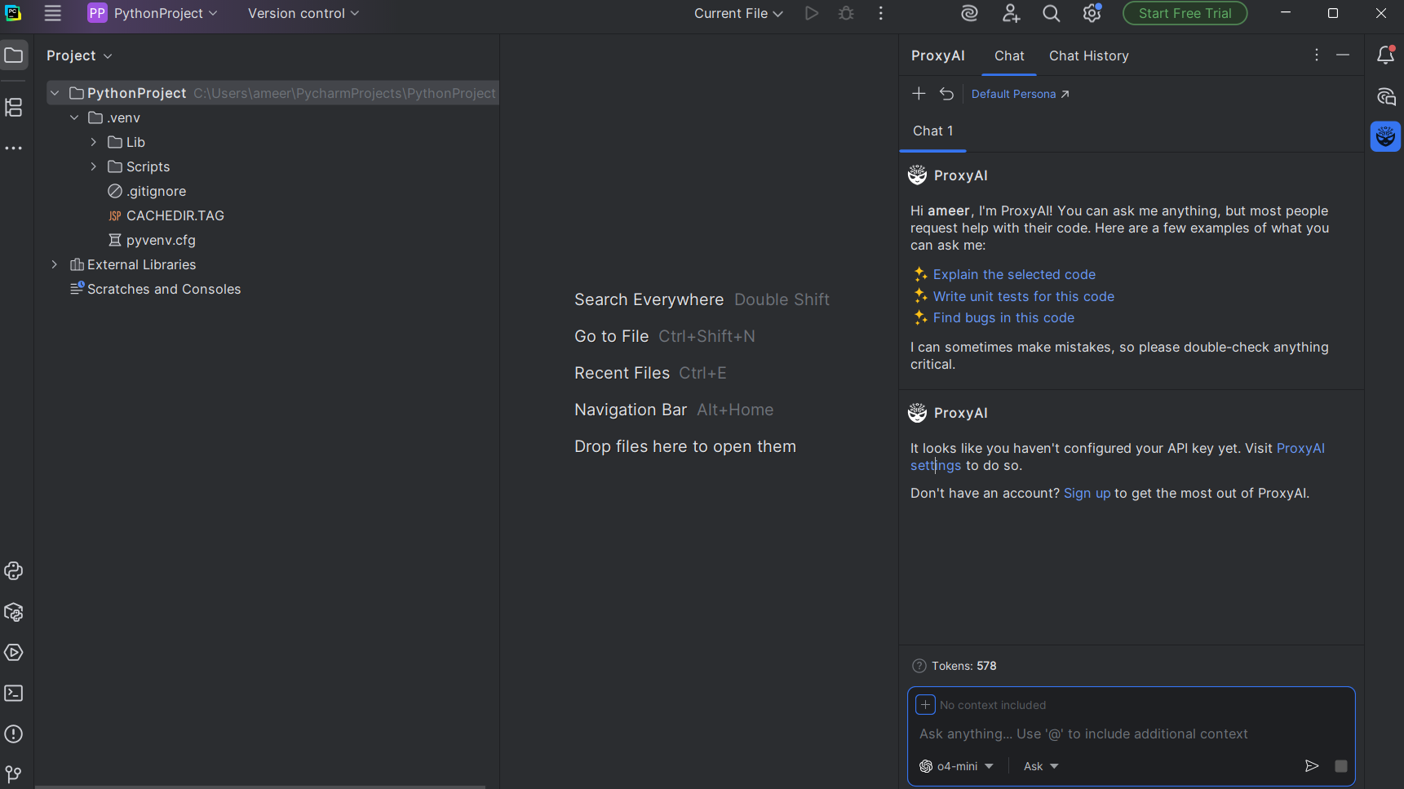This screenshot has width=1404, height=789.
Task: Open the Problems tool window
Action: (14, 734)
